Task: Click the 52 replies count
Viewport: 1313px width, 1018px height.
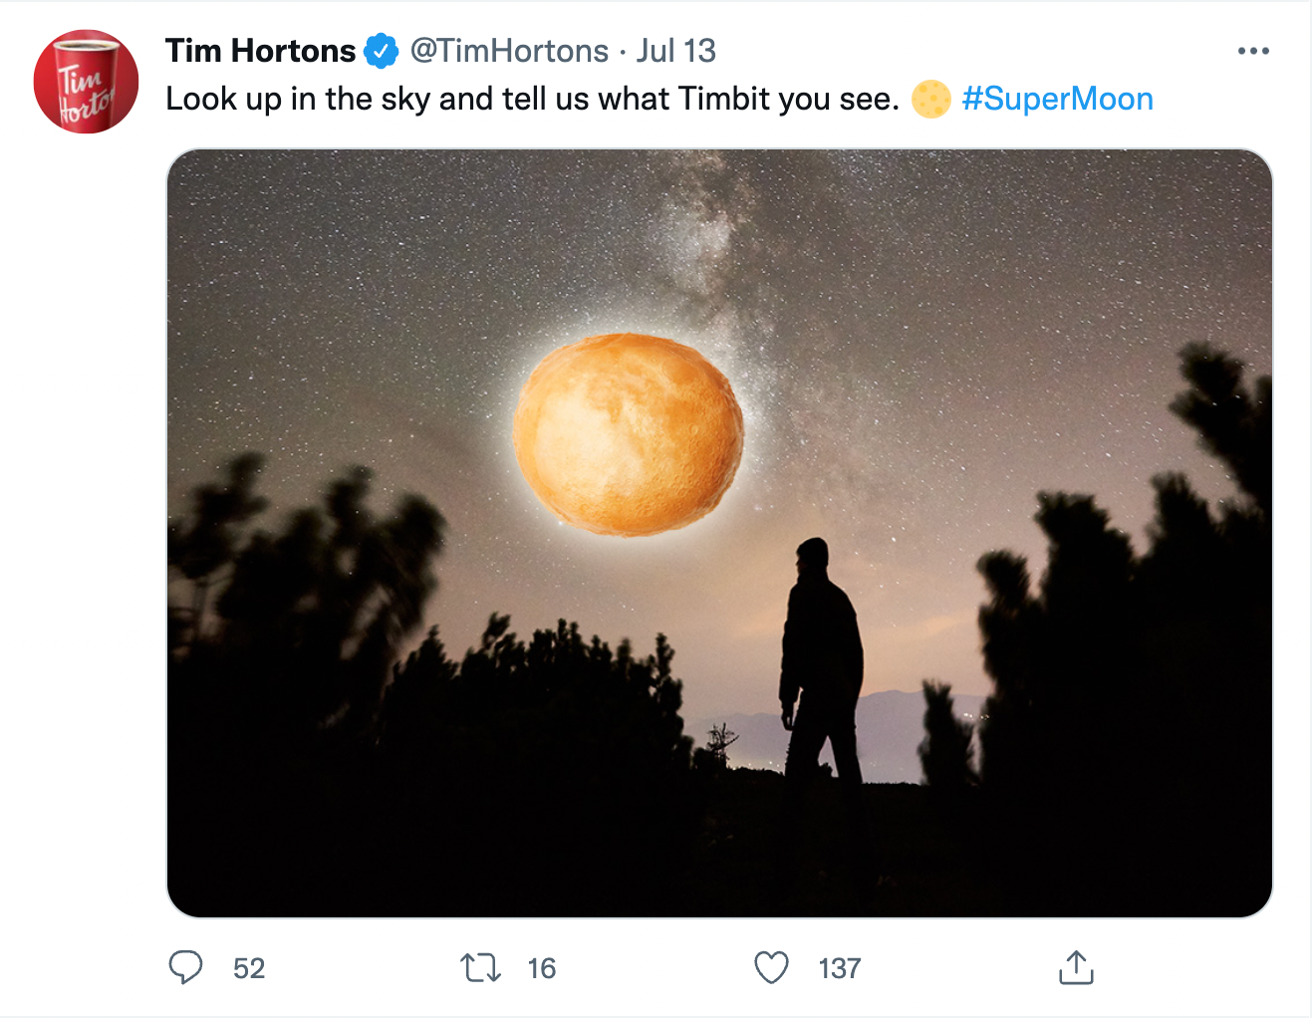Action: pyautogui.click(x=249, y=968)
